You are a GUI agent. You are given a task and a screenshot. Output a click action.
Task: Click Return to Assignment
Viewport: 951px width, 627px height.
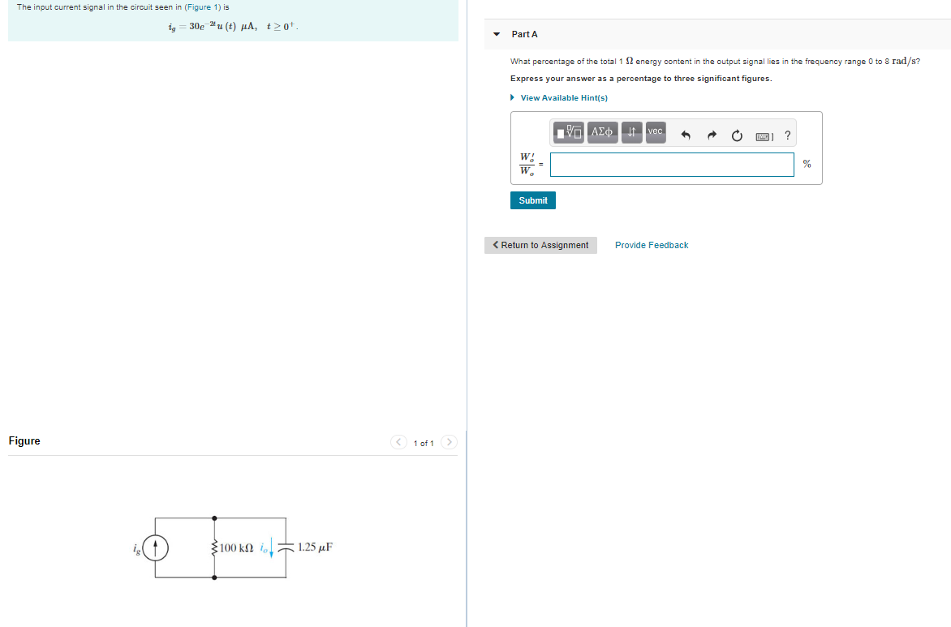[540, 244]
